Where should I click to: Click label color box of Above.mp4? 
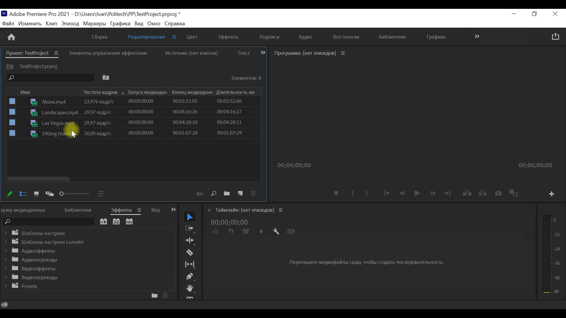[12, 101]
